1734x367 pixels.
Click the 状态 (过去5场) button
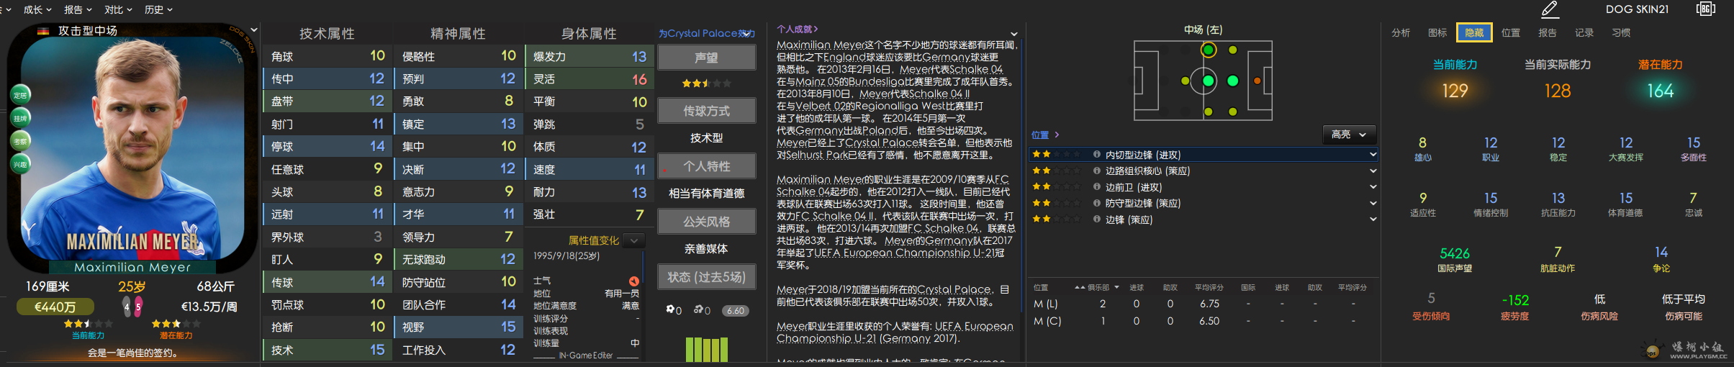point(706,277)
